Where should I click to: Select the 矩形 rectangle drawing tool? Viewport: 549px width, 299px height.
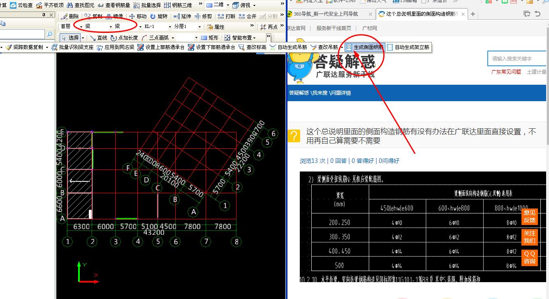(x=210, y=38)
